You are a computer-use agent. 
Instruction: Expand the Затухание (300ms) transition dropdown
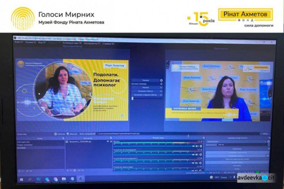[x=162, y=91]
